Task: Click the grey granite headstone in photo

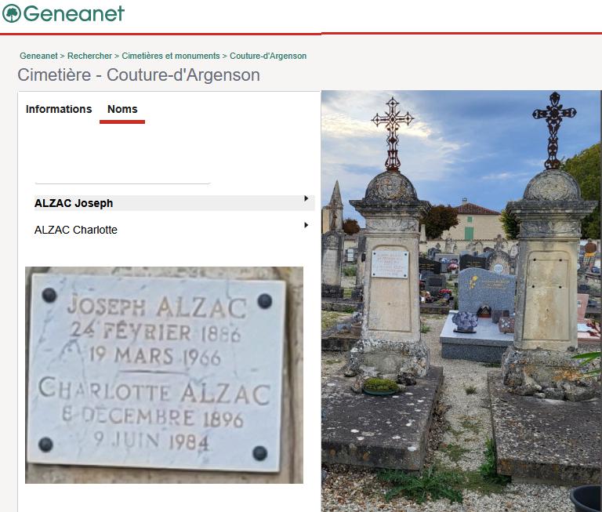Action: [486, 291]
